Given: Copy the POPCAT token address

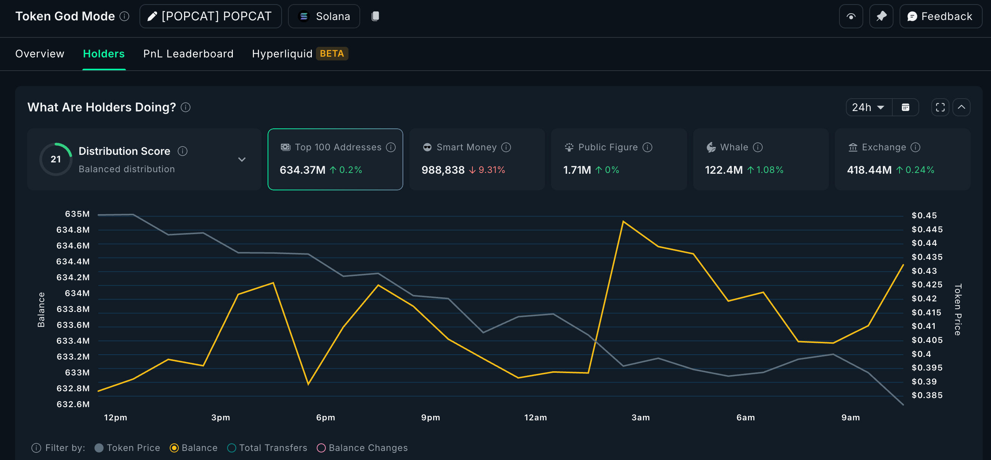Looking at the screenshot, I should pyautogui.click(x=375, y=16).
